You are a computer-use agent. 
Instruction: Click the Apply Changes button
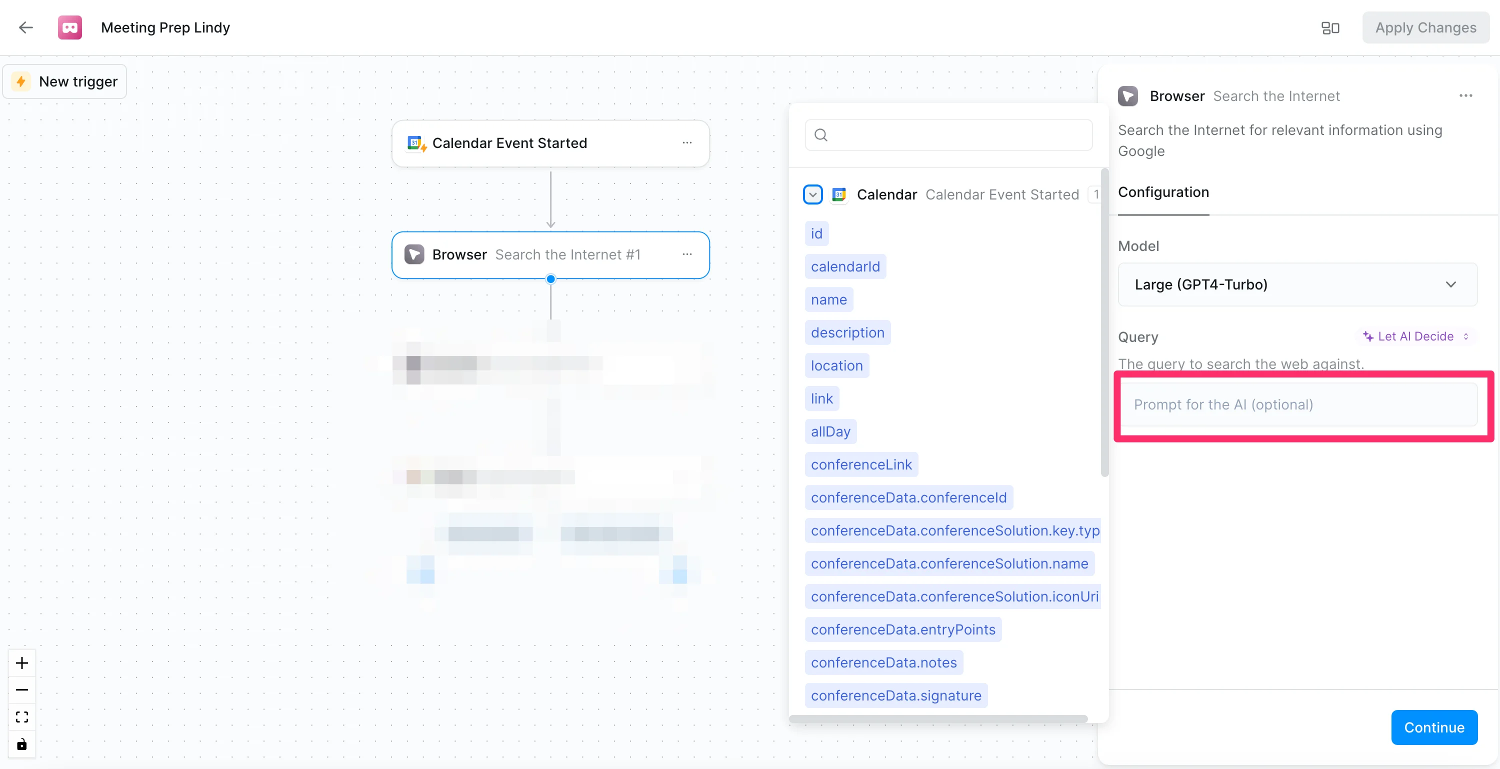coord(1425,28)
